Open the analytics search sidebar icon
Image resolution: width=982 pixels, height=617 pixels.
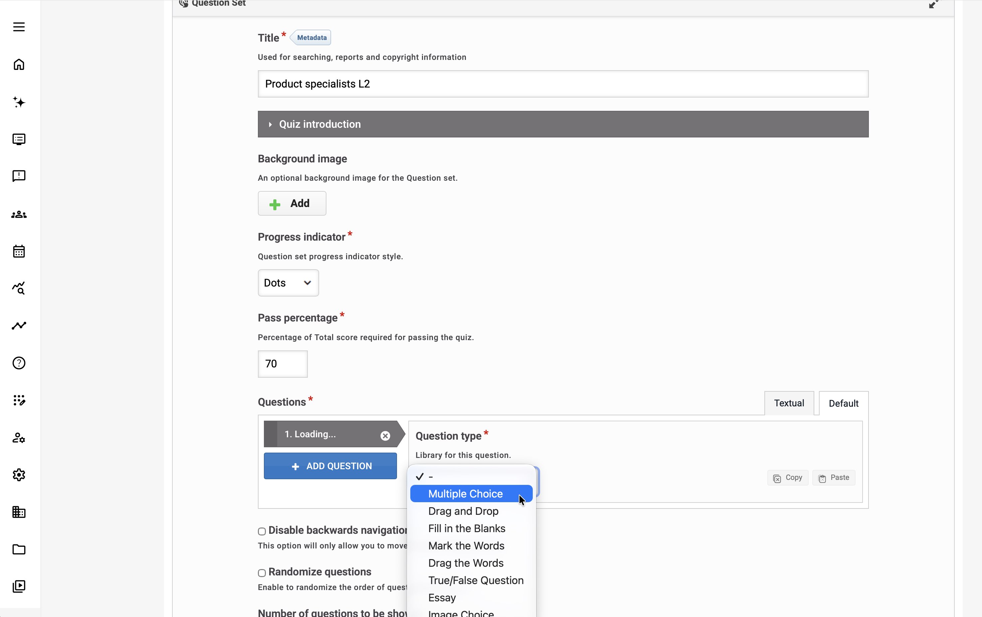(19, 288)
